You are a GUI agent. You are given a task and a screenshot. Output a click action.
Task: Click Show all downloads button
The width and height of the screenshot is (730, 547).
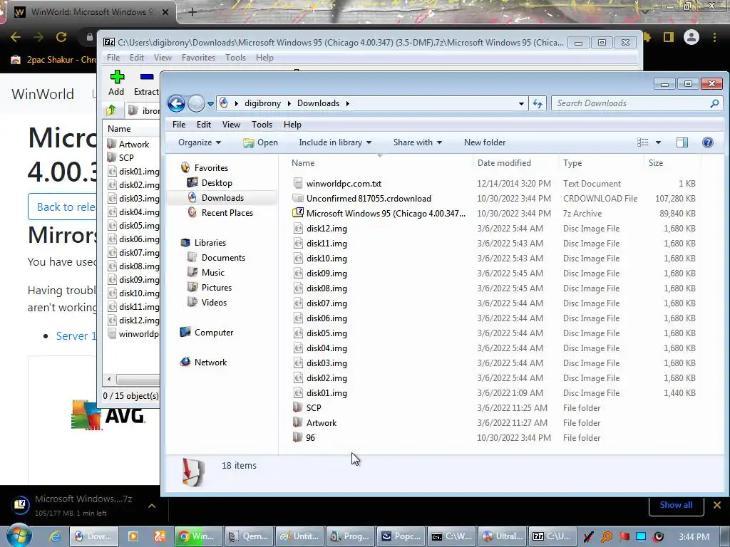point(676,505)
